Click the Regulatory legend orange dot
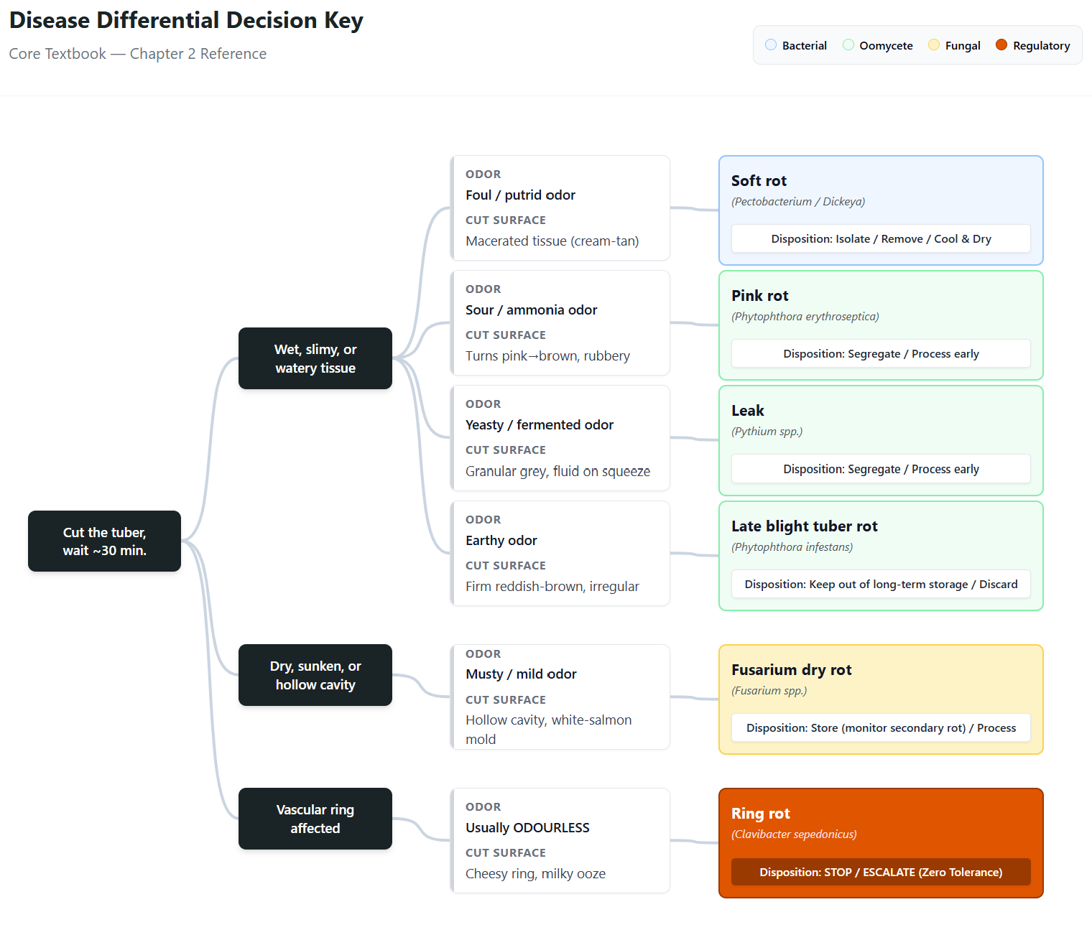 coord(1001,45)
